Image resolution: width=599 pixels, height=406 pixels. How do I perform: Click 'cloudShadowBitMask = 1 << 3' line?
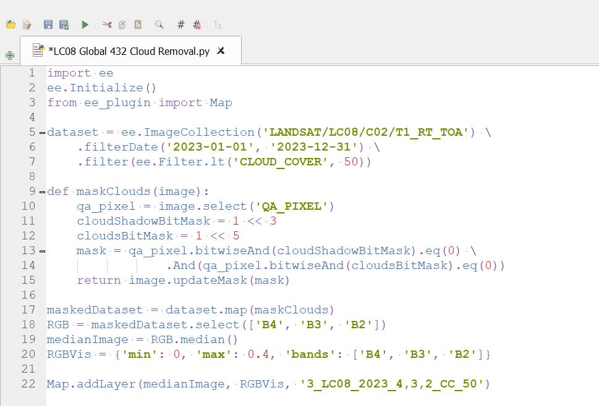coord(177,221)
